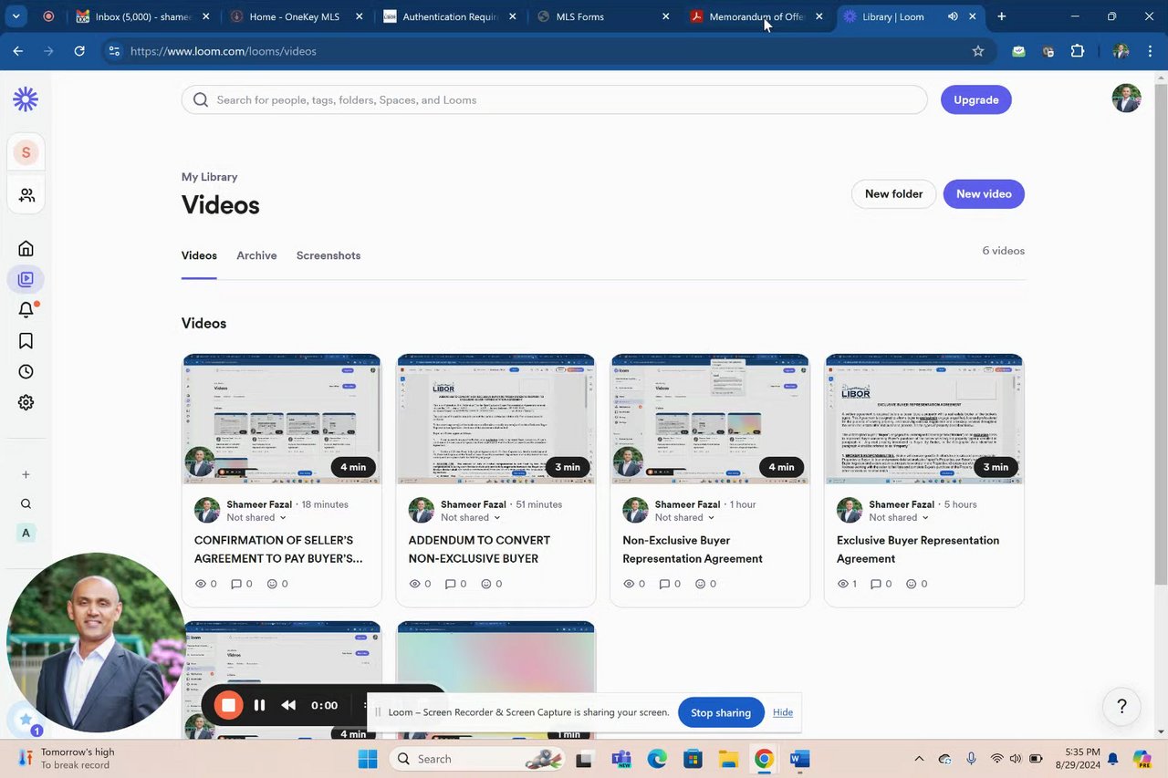Add a reaction on ADDENDUM TO CONVERT video

486,584
